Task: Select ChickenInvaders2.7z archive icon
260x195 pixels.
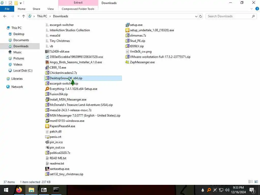Action: coord(47,73)
